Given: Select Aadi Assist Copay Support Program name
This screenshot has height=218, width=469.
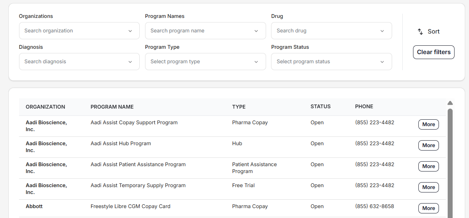Looking at the screenshot, I should 134,122.
